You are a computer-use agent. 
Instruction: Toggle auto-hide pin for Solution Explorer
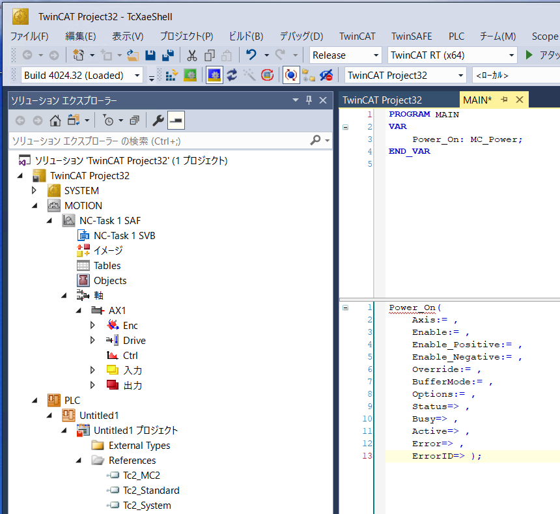tap(309, 100)
